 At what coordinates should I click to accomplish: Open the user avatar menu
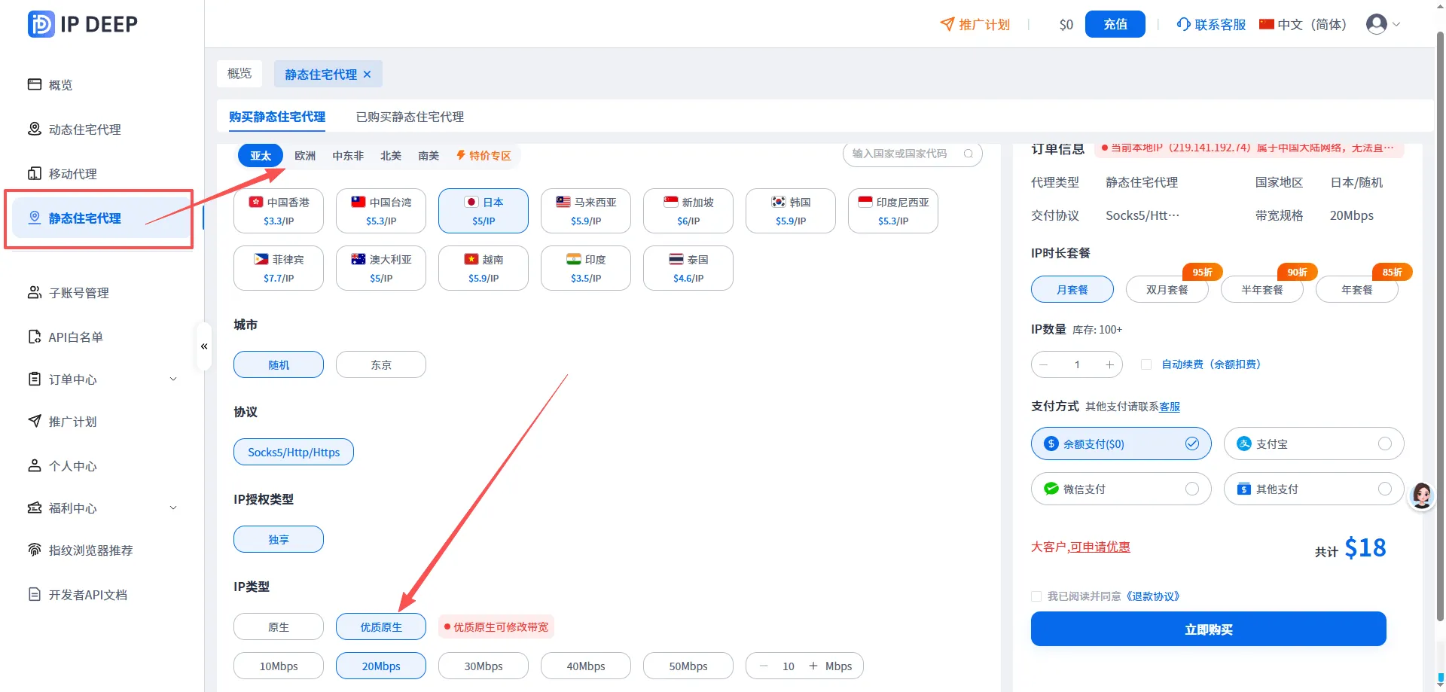click(1383, 24)
